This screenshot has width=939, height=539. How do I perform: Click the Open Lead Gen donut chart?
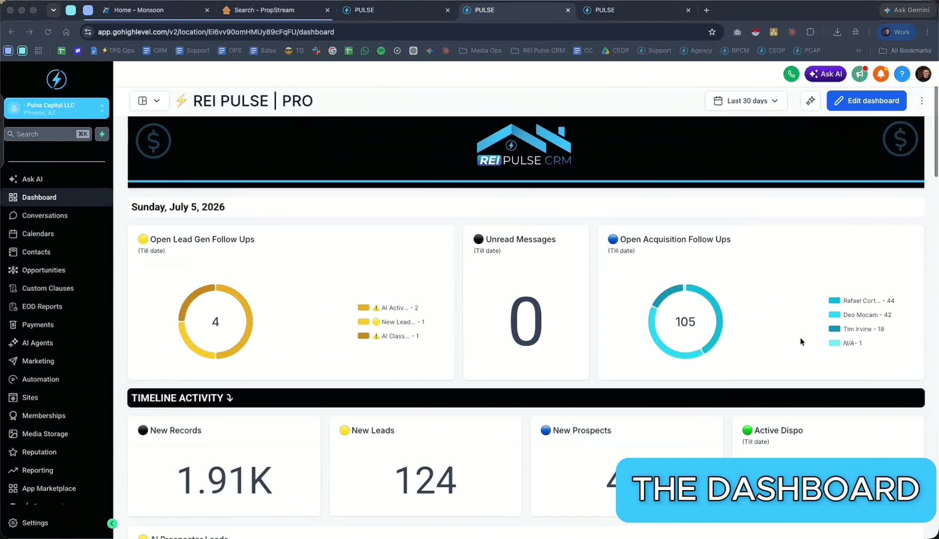(x=216, y=321)
